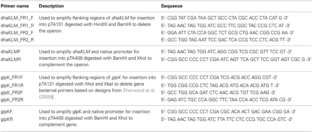Click the Sequence column header
The image size is (312, 132).
(171, 6)
